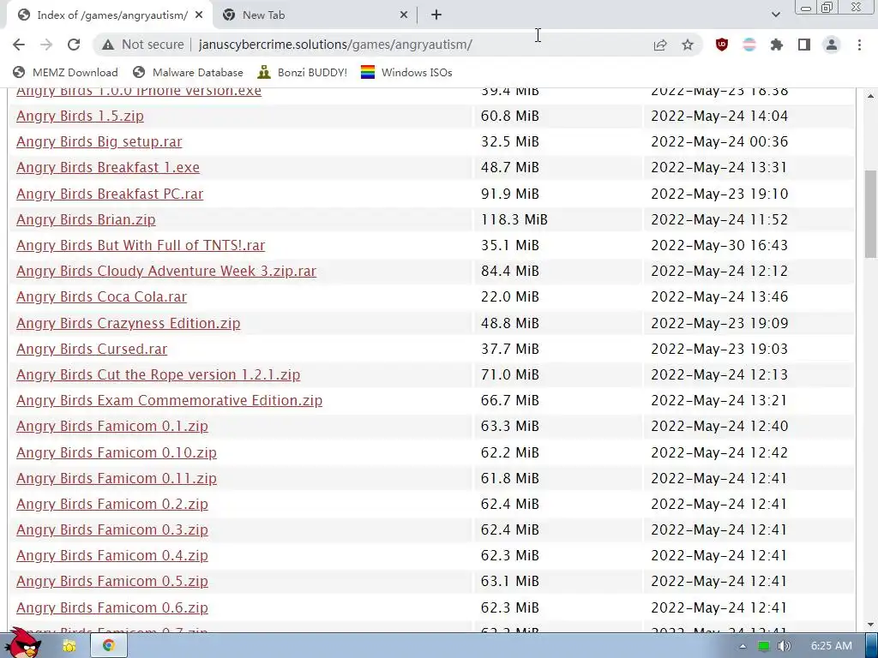Open the file explorer taskbar icon
Screen dimensions: 878x658
[x=69, y=646]
